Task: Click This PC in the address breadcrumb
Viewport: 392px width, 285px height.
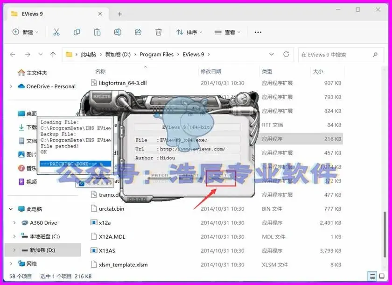Action: [89, 55]
